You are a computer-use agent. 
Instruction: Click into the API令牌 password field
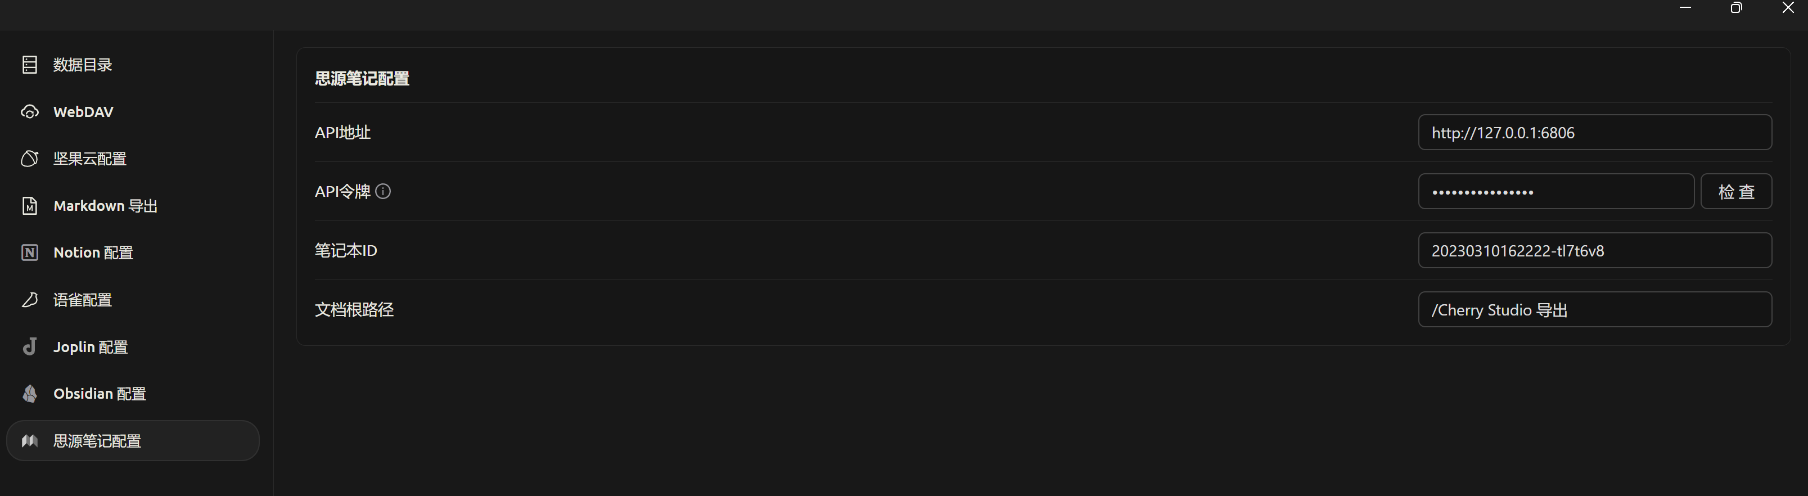point(1555,192)
